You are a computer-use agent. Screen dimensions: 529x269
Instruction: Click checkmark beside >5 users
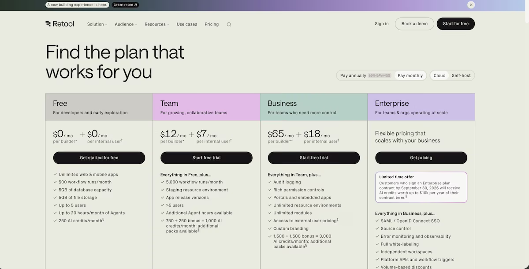tap(162, 205)
